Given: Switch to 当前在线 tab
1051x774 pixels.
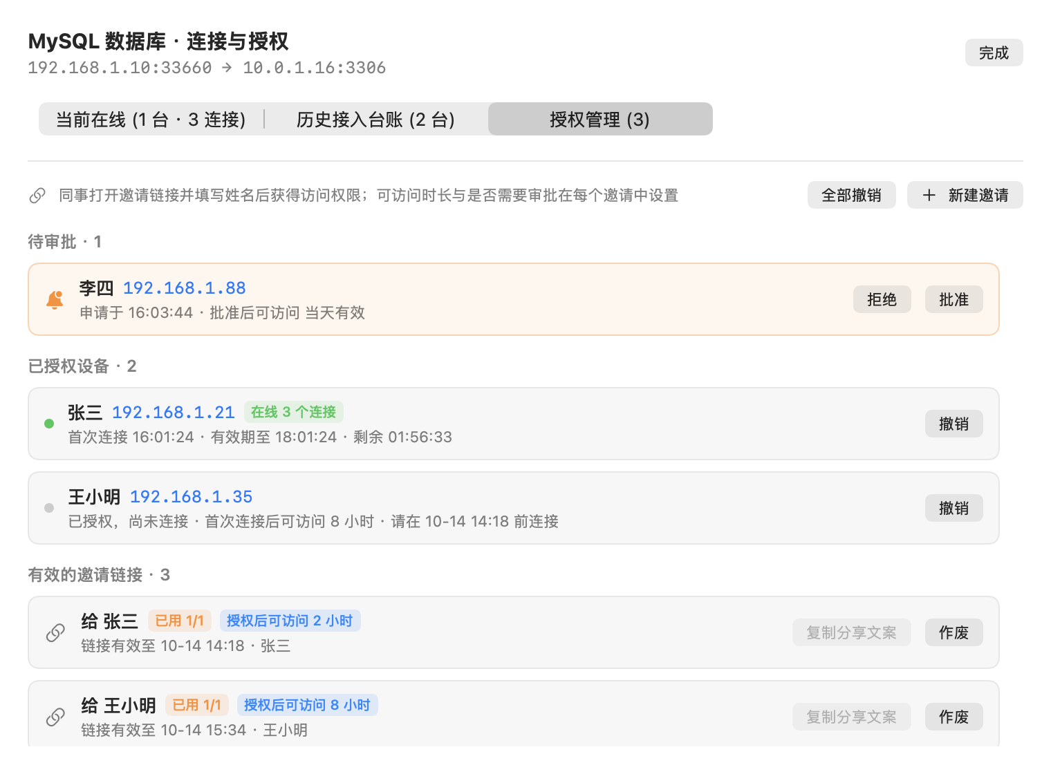Looking at the screenshot, I should click(151, 119).
